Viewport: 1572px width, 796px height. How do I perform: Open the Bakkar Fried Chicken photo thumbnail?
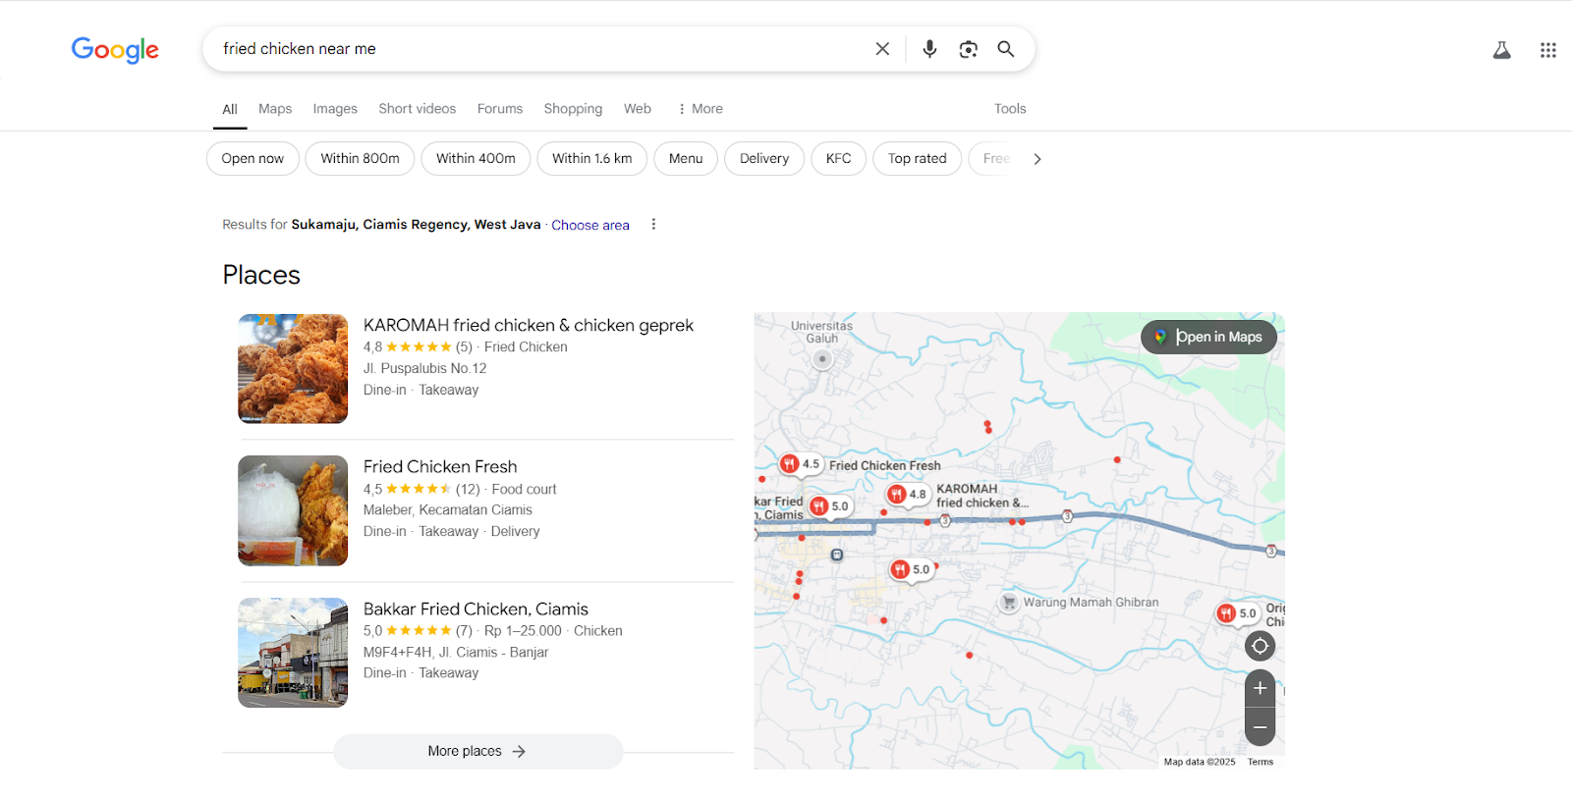[293, 653]
